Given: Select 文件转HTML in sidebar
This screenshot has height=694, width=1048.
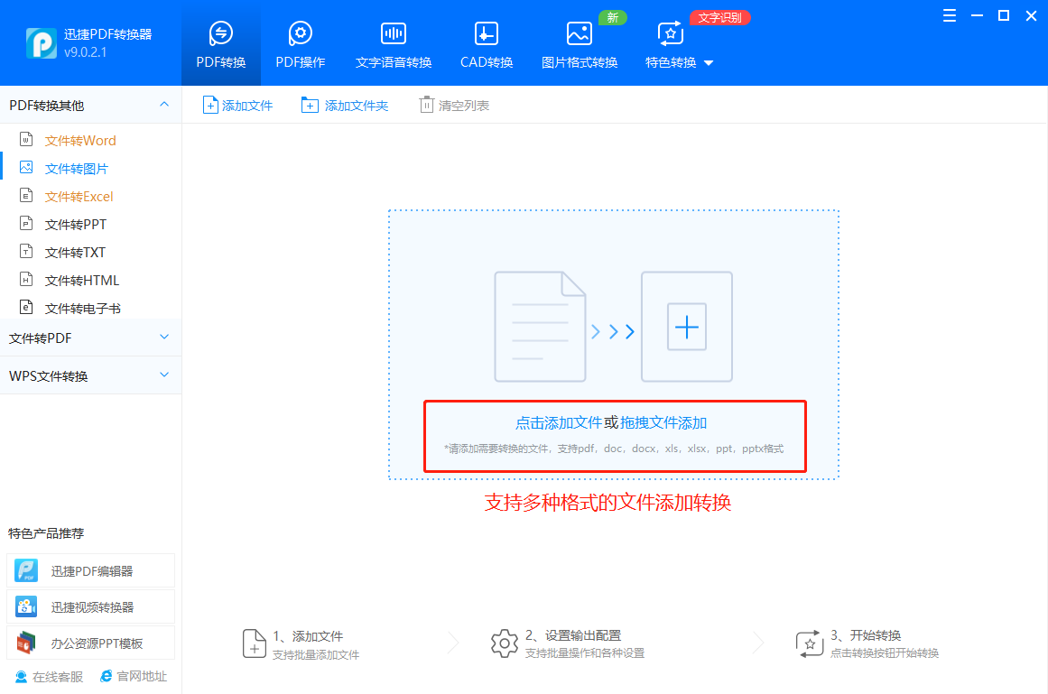Looking at the screenshot, I should click(81, 281).
